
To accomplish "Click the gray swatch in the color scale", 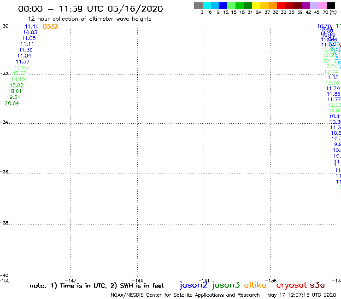I will 199,6.
